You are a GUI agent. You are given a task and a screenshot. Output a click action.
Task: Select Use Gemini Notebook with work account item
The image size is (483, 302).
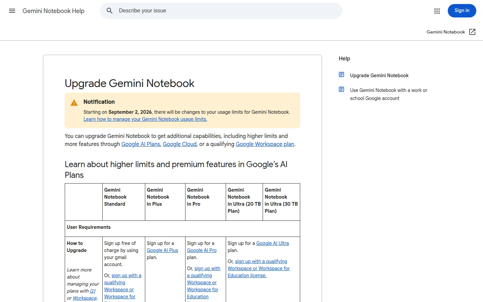(388, 94)
